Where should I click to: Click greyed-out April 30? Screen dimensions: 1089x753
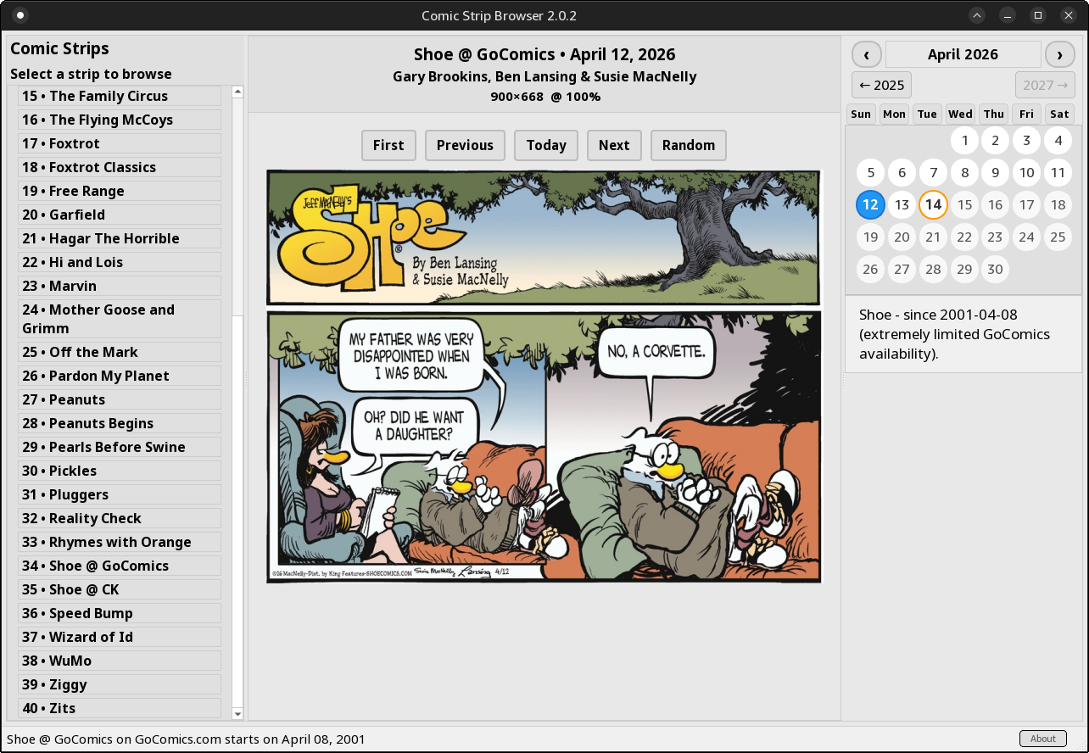pos(996,270)
